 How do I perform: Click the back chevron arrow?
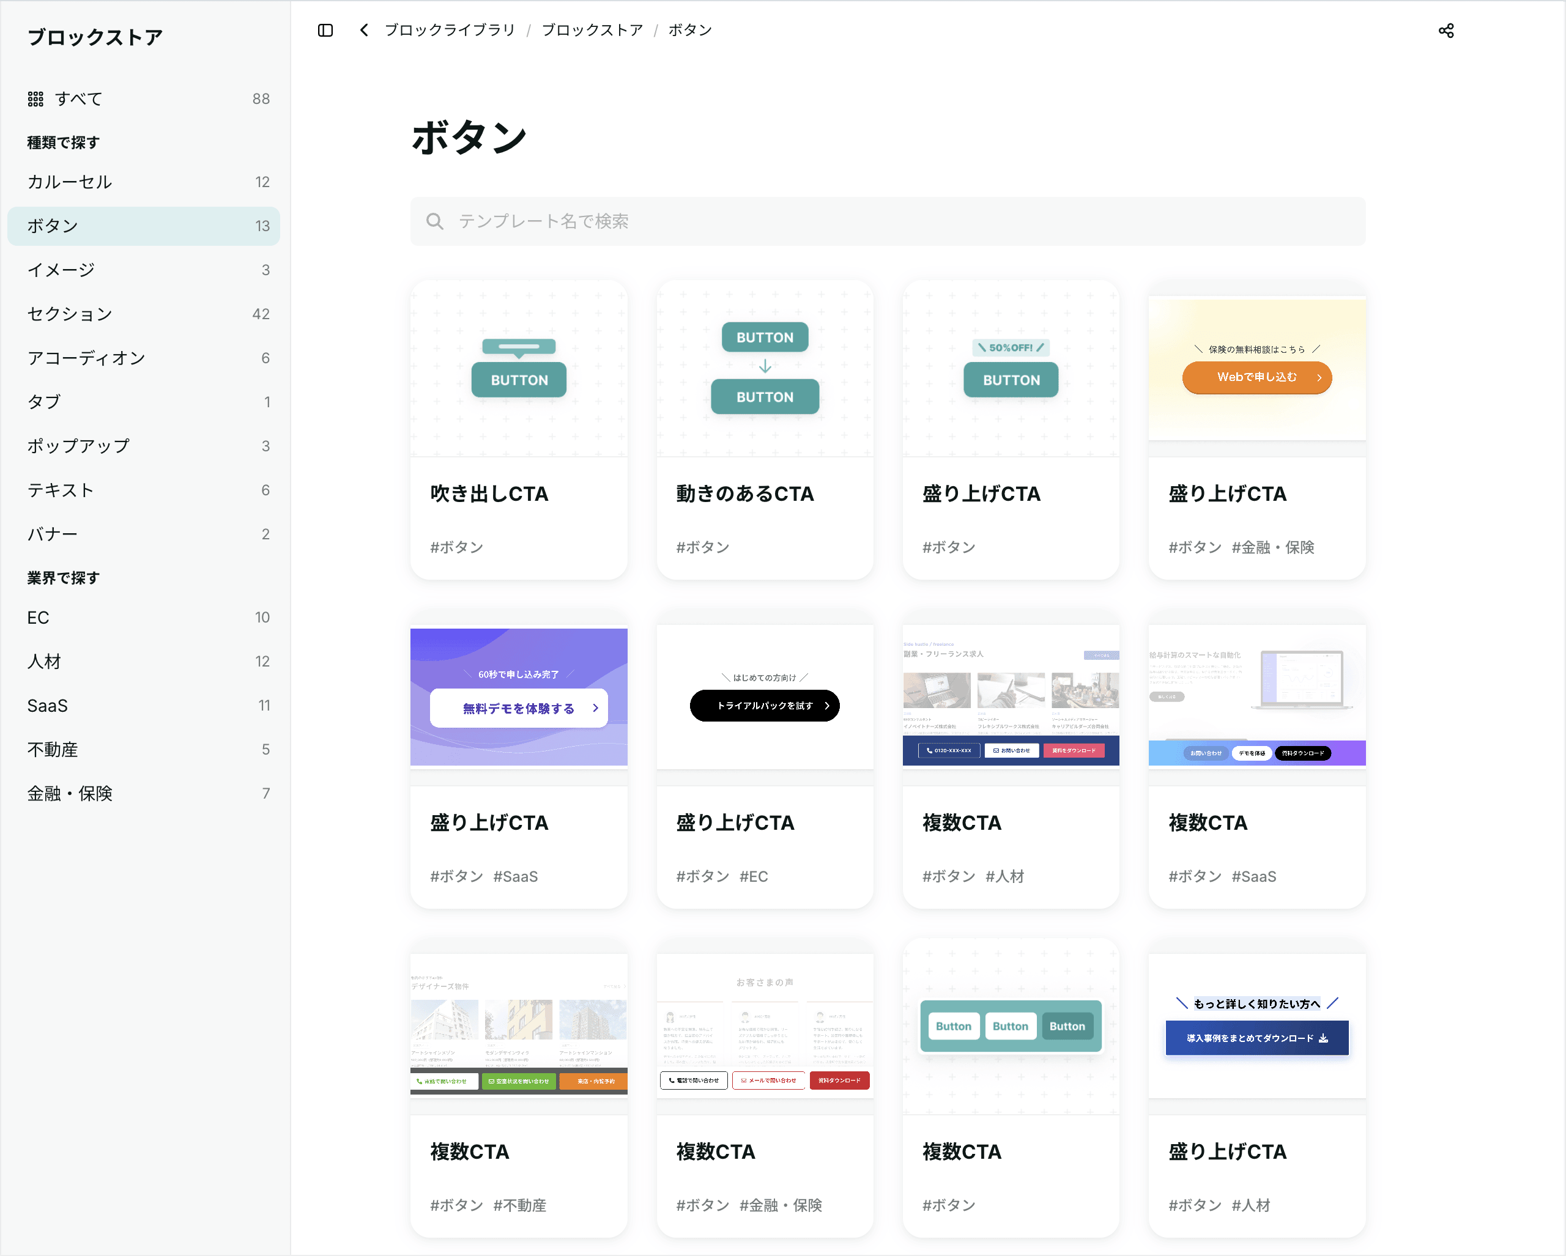[364, 30]
